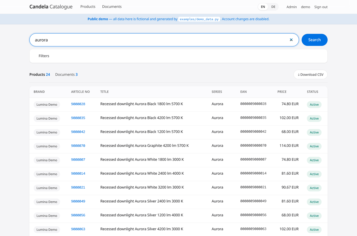Screen dimensions: 357x236
Task: Open article 9000049
Action: pyautogui.click(x=78, y=201)
